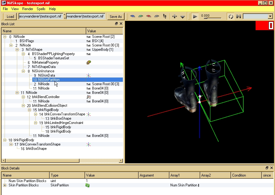Collapse the 12 bhkBlendController node
Screen dimensions: 275x195
tap(23, 97)
